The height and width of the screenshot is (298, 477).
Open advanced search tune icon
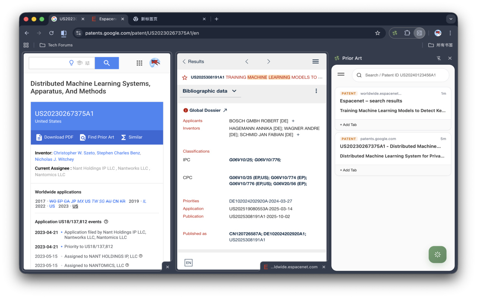coord(88,63)
